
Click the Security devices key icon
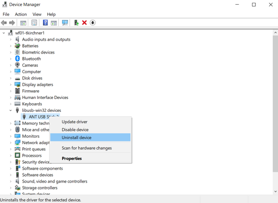[18, 162]
